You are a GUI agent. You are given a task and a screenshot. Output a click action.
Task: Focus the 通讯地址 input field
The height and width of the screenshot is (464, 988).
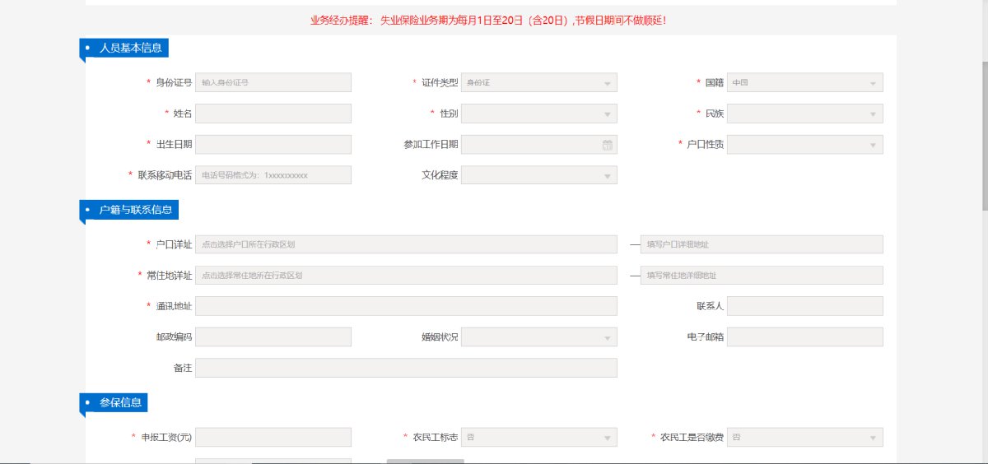point(405,306)
